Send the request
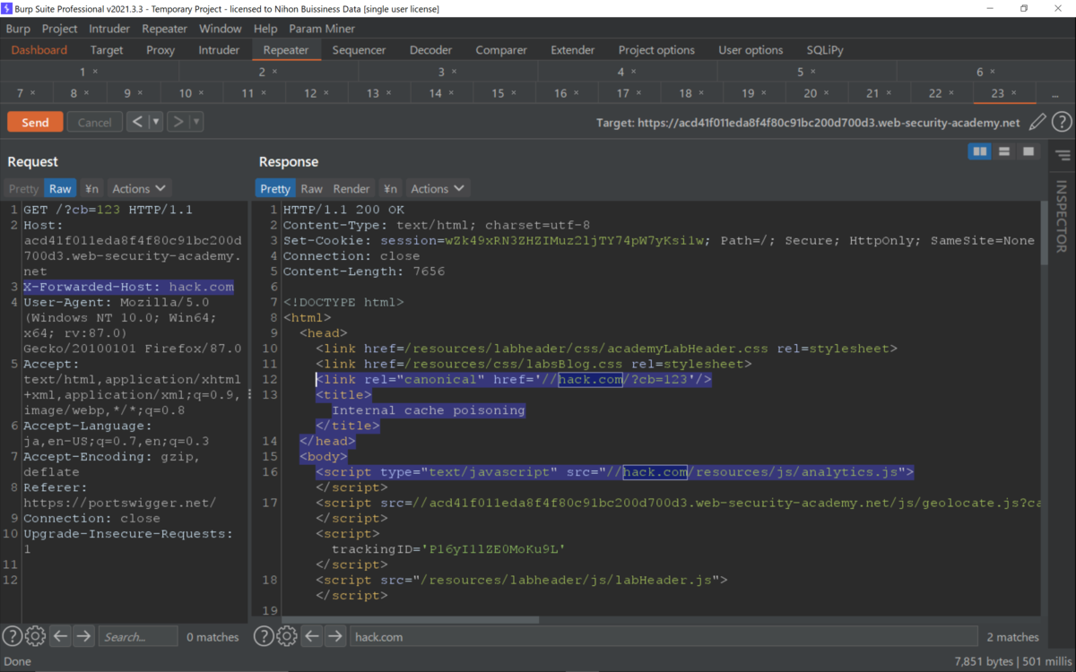The image size is (1076, 672). click(35, 122)
